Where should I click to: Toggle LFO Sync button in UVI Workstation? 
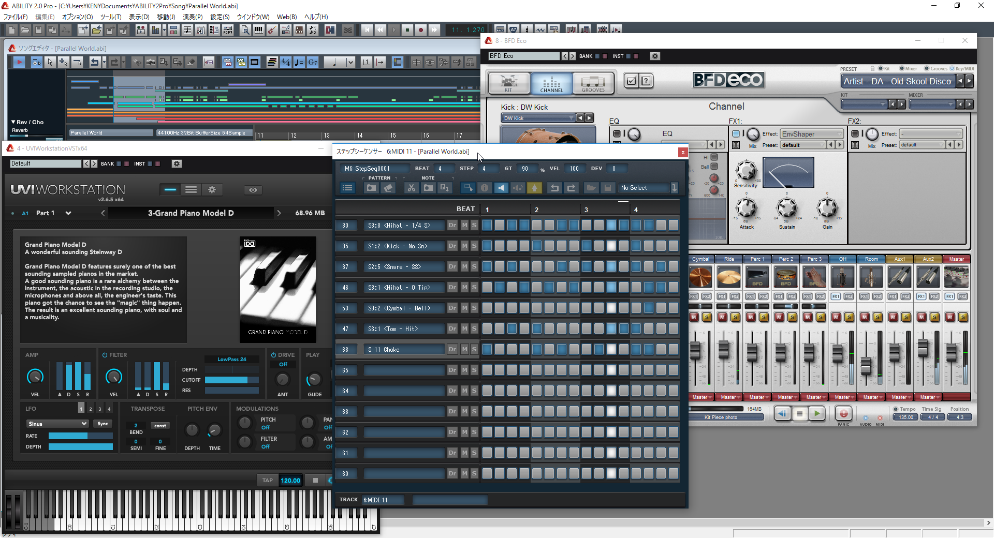[x=103, y=424]
